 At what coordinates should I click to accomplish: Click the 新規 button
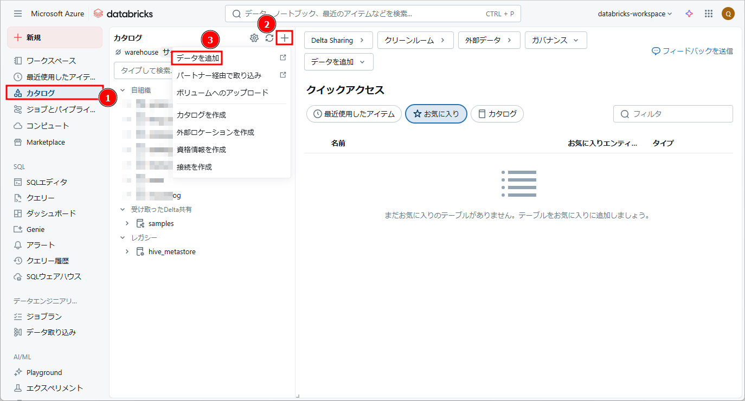54,37
